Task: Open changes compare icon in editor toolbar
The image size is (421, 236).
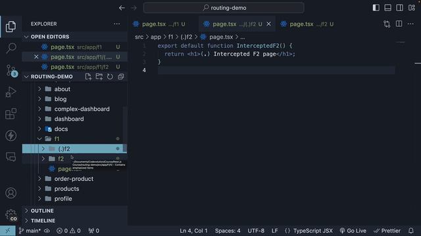Action: [387, 24]
